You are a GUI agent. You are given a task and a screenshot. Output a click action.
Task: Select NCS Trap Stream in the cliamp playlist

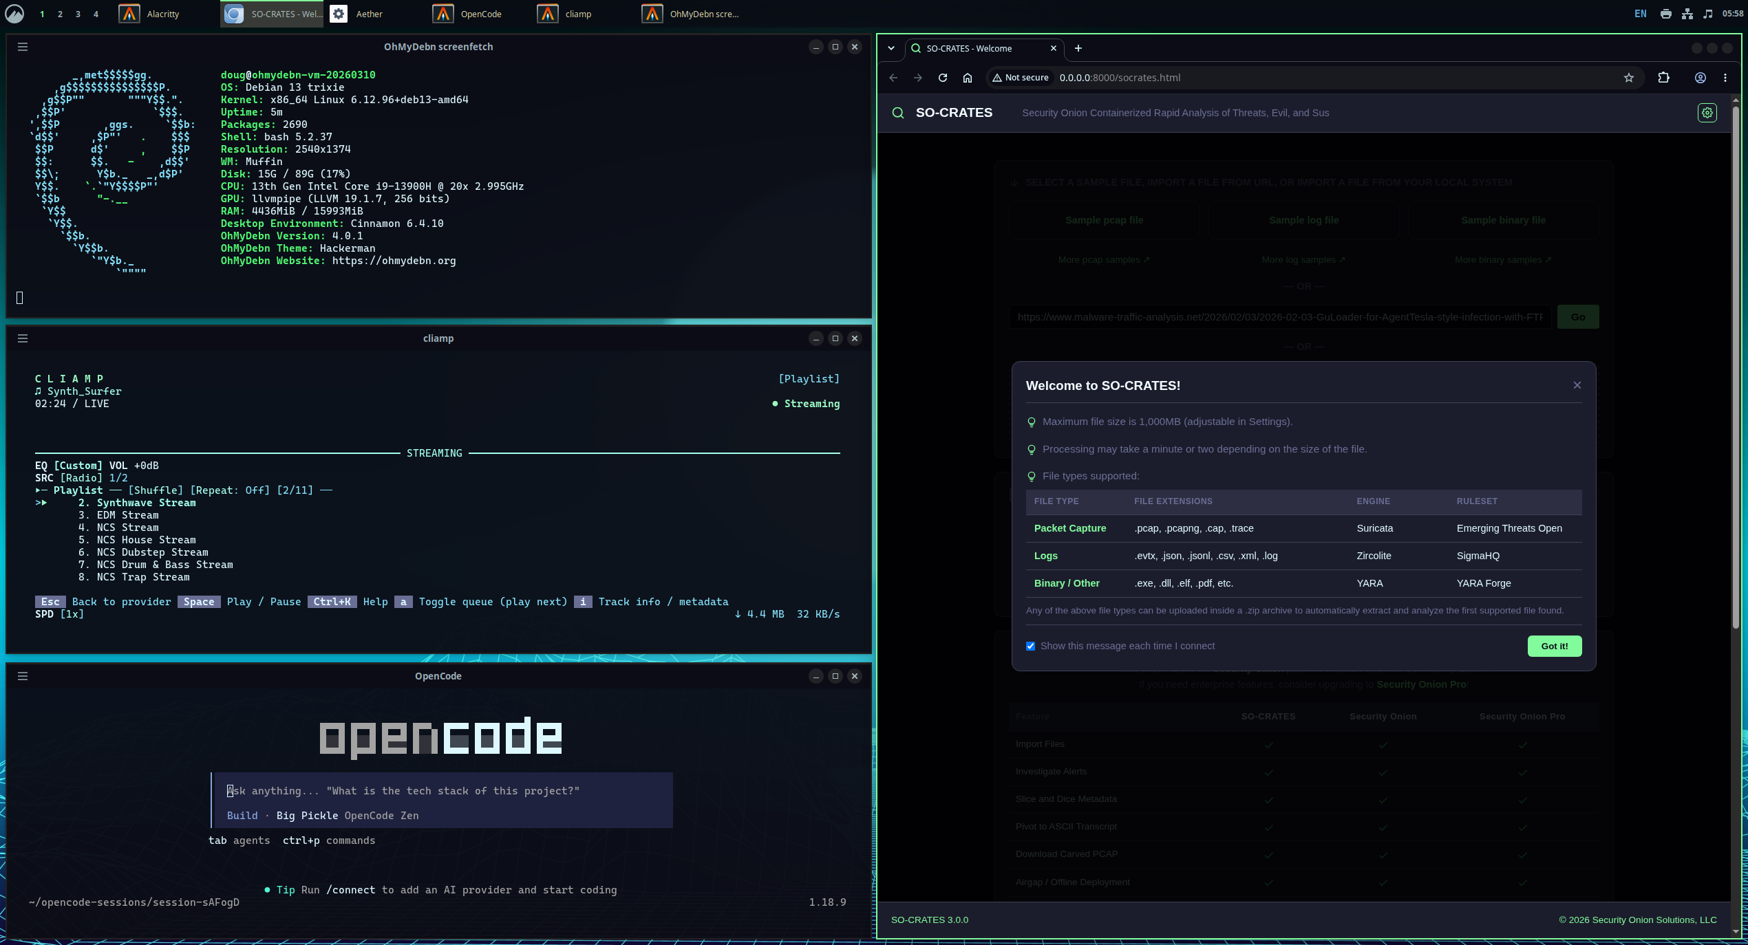pos(134,577)
